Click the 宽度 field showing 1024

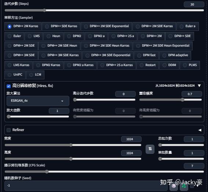131,139
